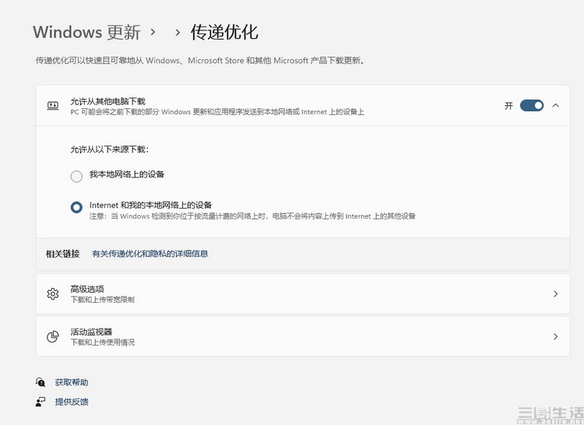Click the 允许从其他电脑下载 heading text
The height and width of the screenshot is (425, 584).
[108, 101]
